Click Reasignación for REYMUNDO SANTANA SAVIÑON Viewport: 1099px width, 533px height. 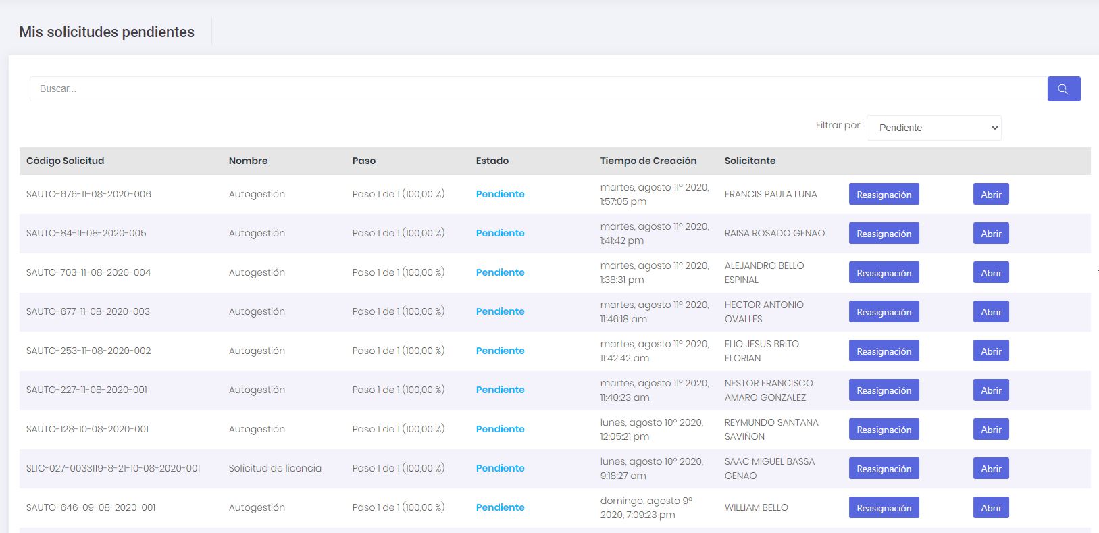(x=884, y=430)
